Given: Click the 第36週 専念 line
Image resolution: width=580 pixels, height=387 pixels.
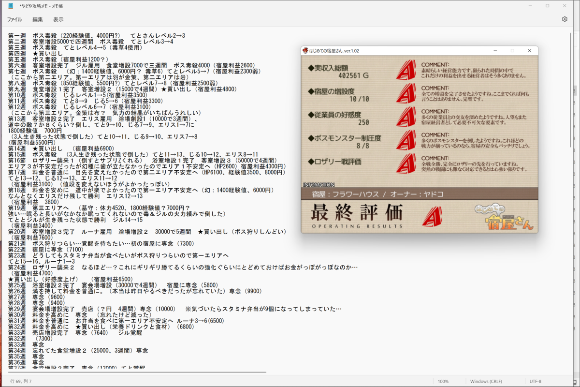Looking at the screenshot, I should [x=27, y=362].
